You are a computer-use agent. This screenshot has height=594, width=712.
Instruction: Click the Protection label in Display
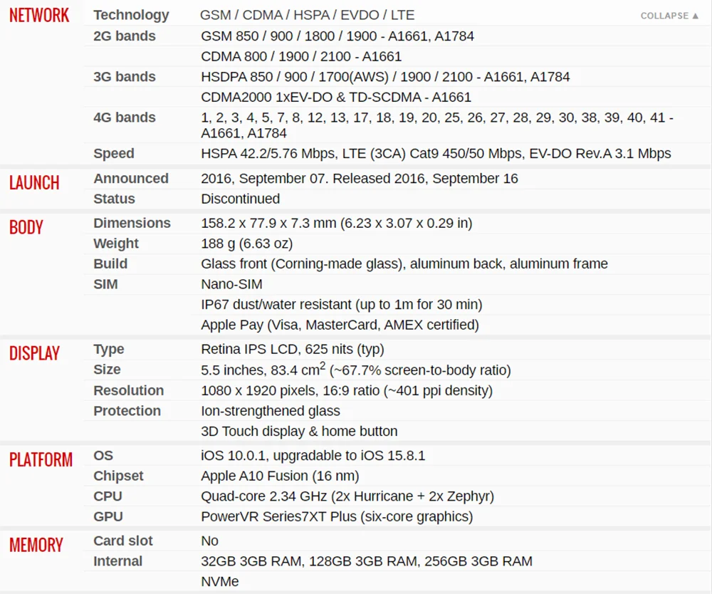pos(127,411)
